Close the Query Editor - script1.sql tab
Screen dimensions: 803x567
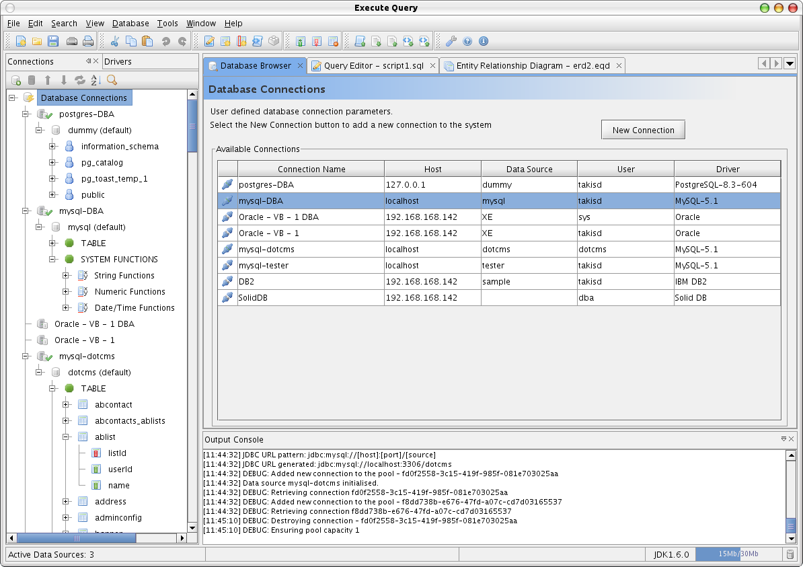[432, 65]
